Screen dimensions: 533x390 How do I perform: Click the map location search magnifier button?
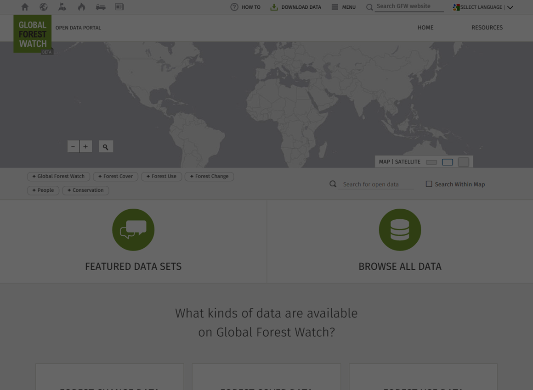click(x=106, y=147)
